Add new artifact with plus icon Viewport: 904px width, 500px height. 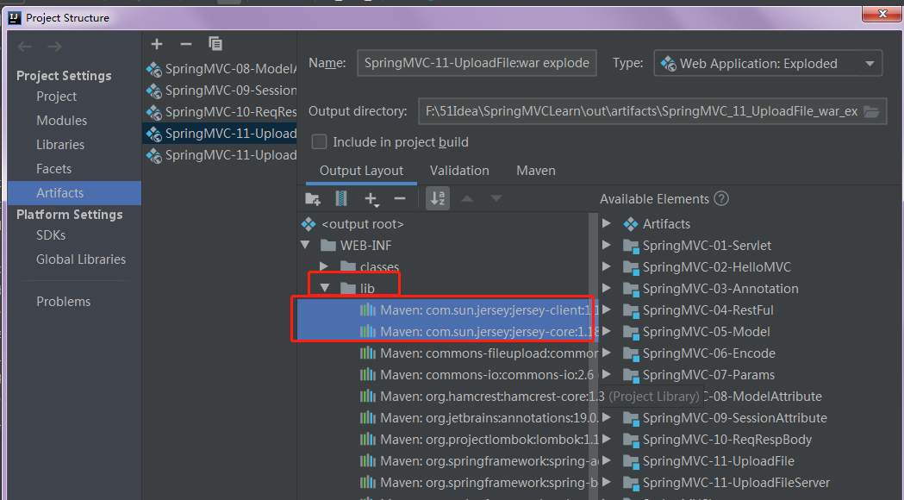157,44
